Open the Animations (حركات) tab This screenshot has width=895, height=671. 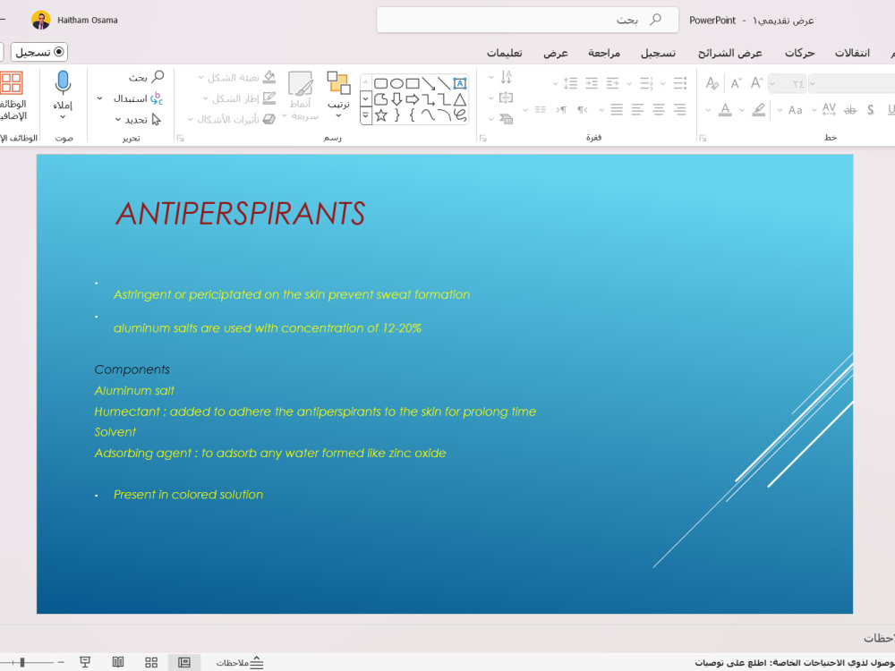click(799, 53)
